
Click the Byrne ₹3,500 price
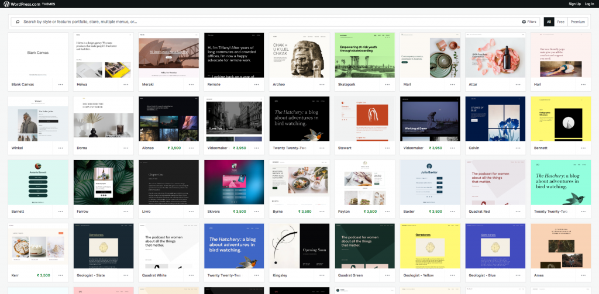pyautogui.click(x=305, y=212)
